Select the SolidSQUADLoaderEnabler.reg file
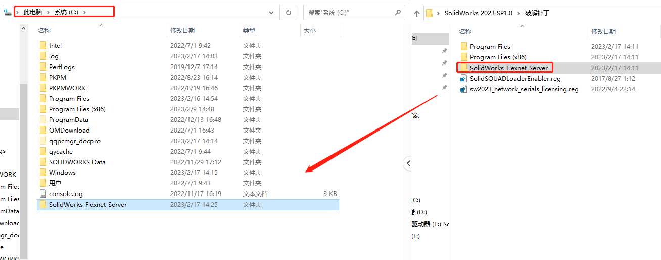The width and height of the screenshot is (661, 260). click(515, 79)
